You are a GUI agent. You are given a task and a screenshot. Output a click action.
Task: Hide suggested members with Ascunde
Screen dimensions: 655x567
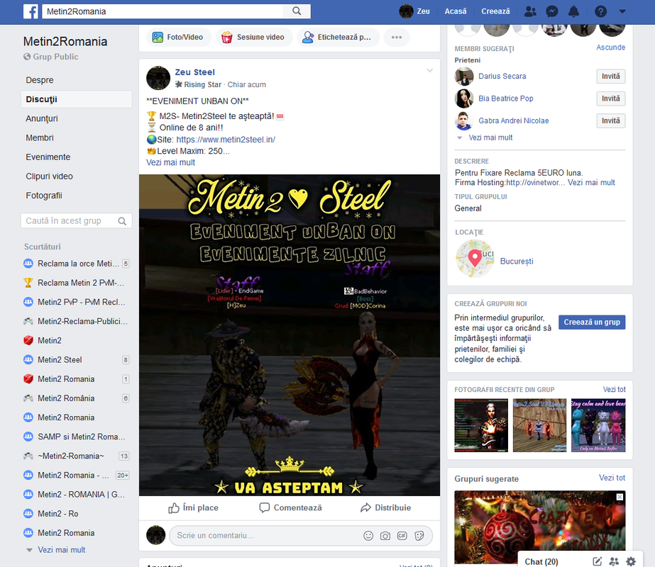(x=611, y=47)
